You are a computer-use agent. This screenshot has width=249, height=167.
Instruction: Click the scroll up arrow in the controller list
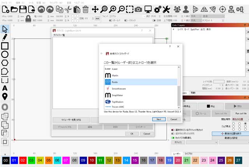[179, 67]
